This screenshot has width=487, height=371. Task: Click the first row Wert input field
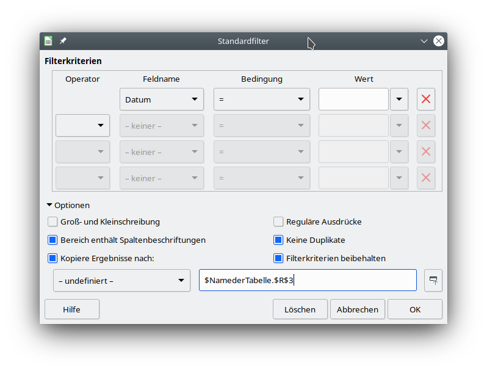(x=353, y=99)
